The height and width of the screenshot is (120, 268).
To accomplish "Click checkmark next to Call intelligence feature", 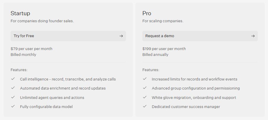I will [x=13, y=79].
